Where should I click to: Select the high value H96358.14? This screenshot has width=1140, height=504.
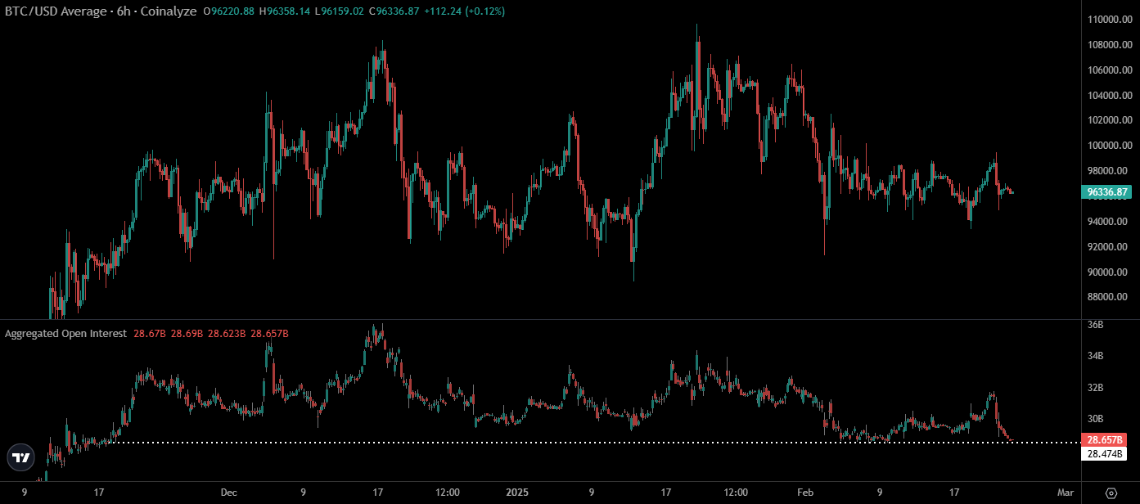point(286,11)
